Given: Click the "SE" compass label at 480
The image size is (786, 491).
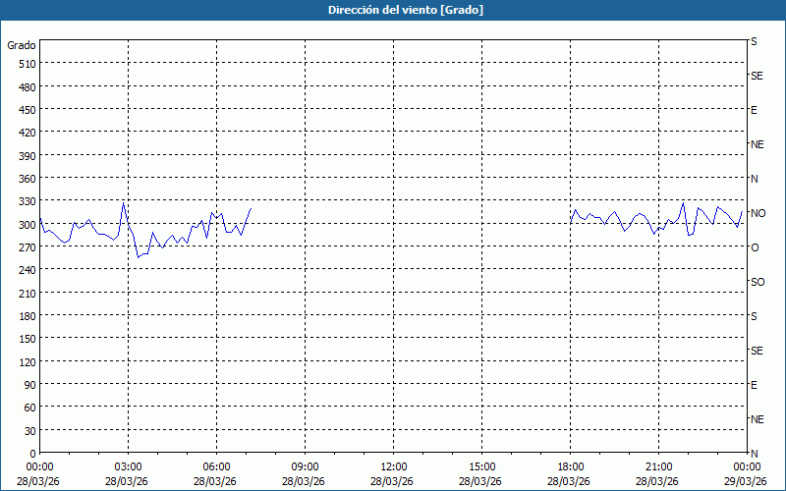Looking at the screenshot, I should click(x=757, y=76).
